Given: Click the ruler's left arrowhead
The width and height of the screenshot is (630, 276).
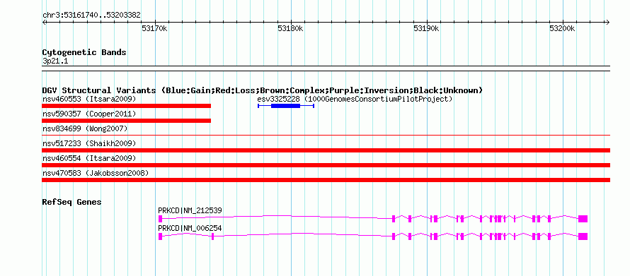Looking at the screenshot, I should point(44,22).
